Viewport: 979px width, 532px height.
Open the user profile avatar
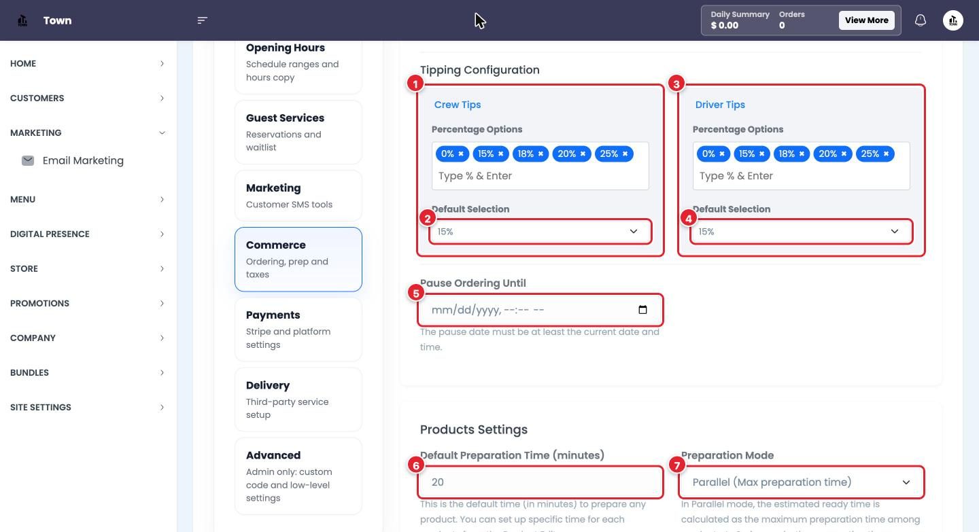click(x=953, y=20)
